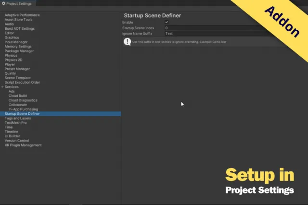The image size is (308, 205).
Task: Collapse the Services tree arrow
Action: [2, 87]
